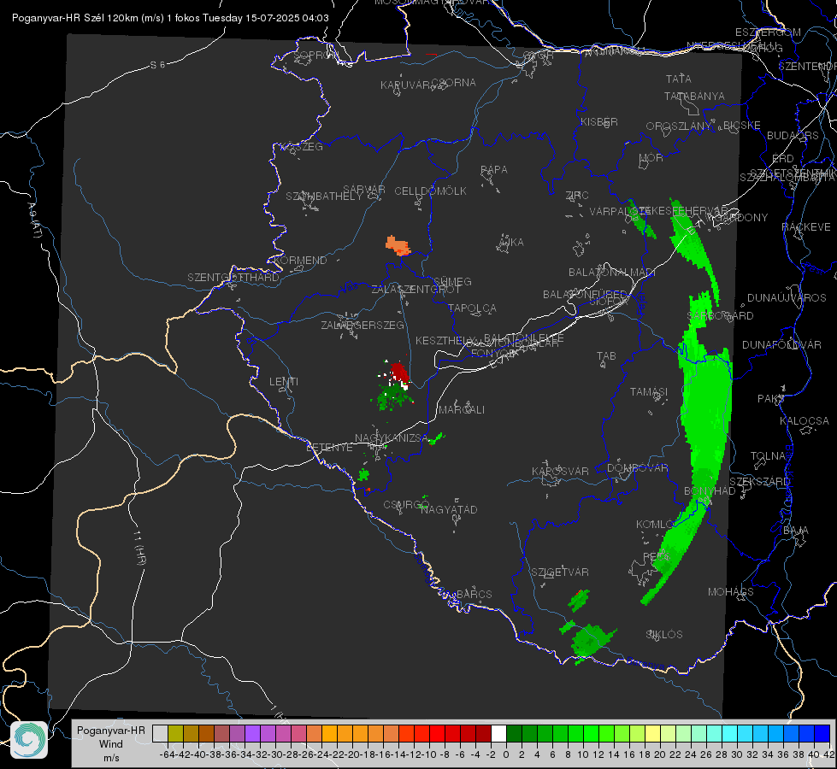The image size is (837, 769).
Task: Click the PAKS city label
Action: (x=771, y=399)
